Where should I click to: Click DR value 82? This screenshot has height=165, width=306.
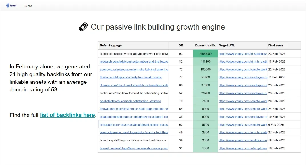pyautogui.click(x=181, y=62)
